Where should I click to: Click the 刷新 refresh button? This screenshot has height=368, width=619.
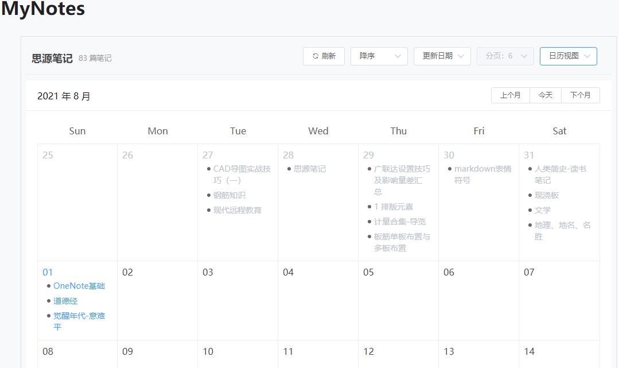324,56
